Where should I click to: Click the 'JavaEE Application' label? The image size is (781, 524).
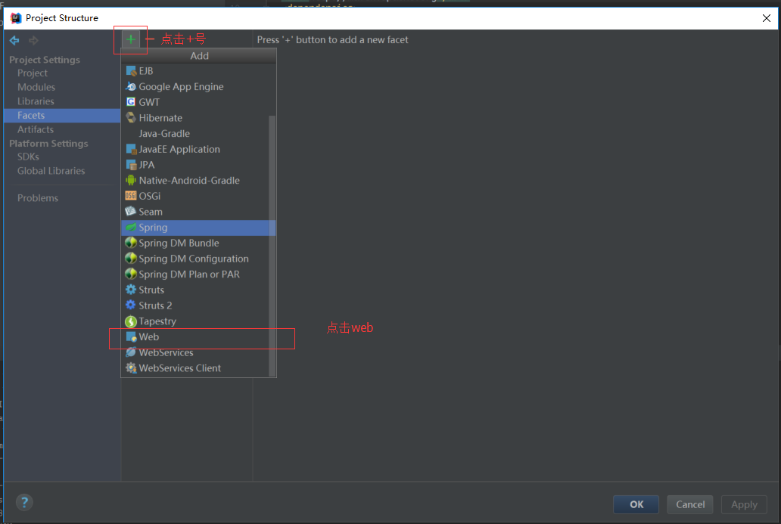179,149
